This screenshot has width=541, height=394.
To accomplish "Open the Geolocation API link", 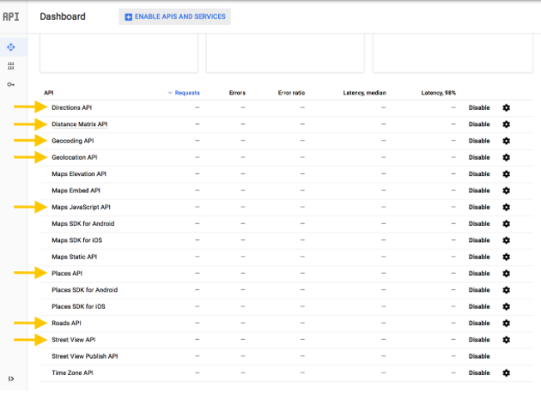I will [x=75, y=157].
